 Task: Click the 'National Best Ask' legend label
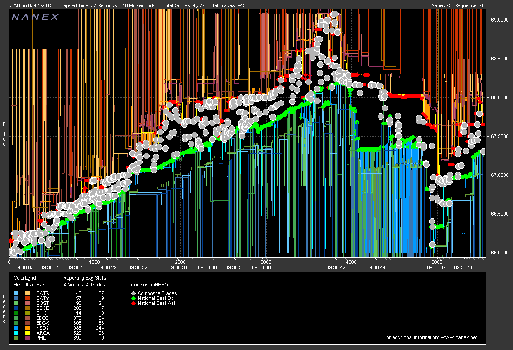click(157, 303)
